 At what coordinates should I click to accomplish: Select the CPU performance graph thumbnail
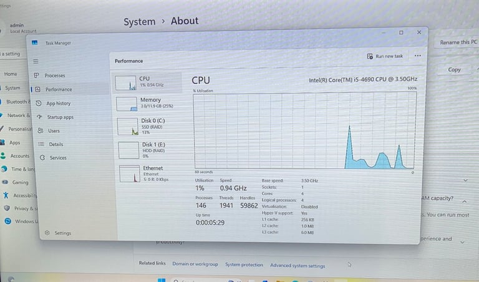[x=125, y=83]
